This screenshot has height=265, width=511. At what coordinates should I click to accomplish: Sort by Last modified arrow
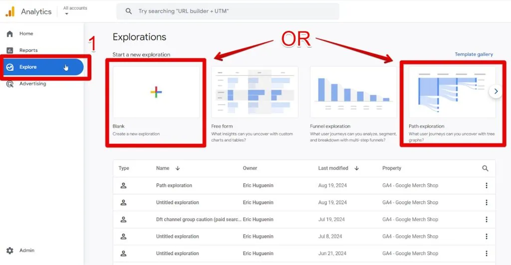click(356, 168)
